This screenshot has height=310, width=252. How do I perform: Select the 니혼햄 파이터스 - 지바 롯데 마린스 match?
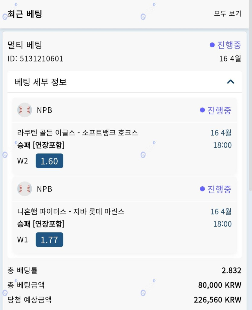(x=71, y=211)
